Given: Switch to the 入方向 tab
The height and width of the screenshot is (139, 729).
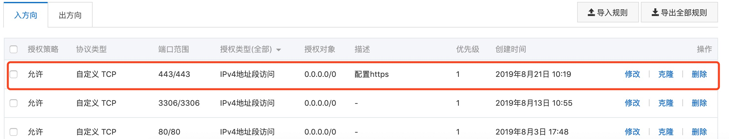Looking at the screenshot, I should click(26, 15).
